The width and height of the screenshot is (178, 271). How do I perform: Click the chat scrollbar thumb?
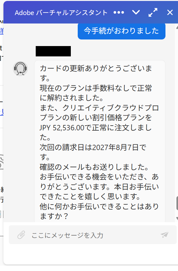177,203
